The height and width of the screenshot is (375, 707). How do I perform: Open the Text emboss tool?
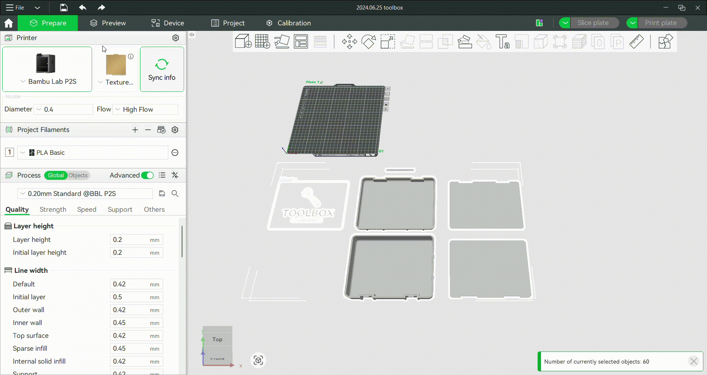coord(502,42)
